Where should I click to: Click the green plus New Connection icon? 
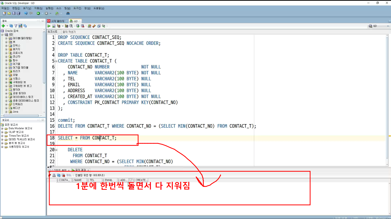[3, 26]
